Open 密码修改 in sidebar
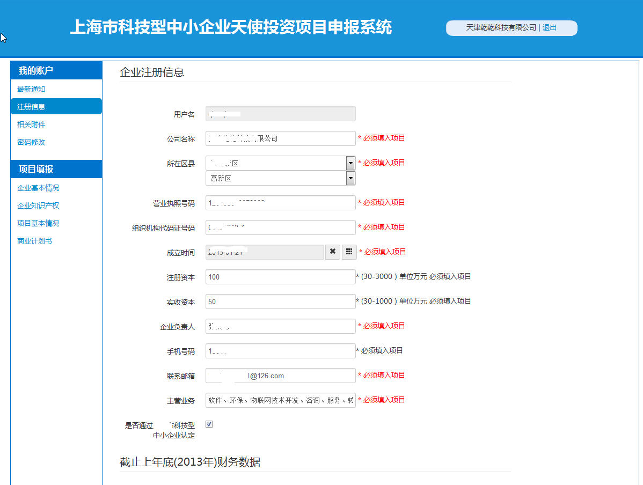This screenshot has height=485, width=643. tap(31, 142)
